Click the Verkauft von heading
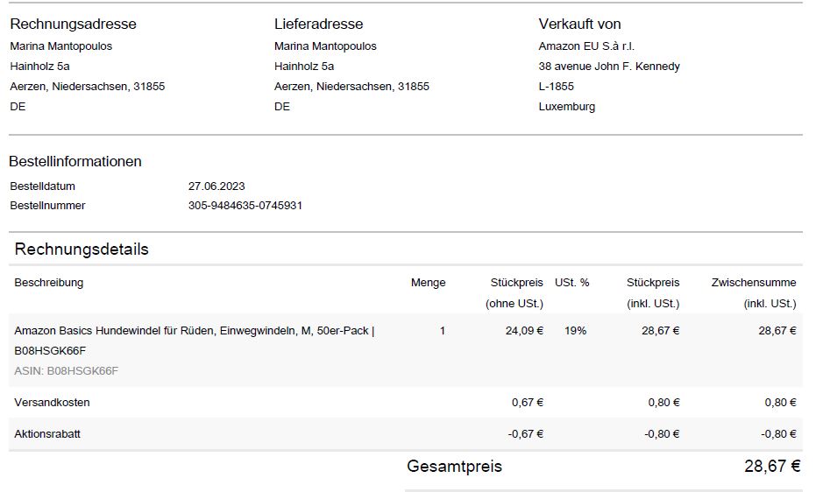Screen dimensions: 816x492 pos(579,24)
